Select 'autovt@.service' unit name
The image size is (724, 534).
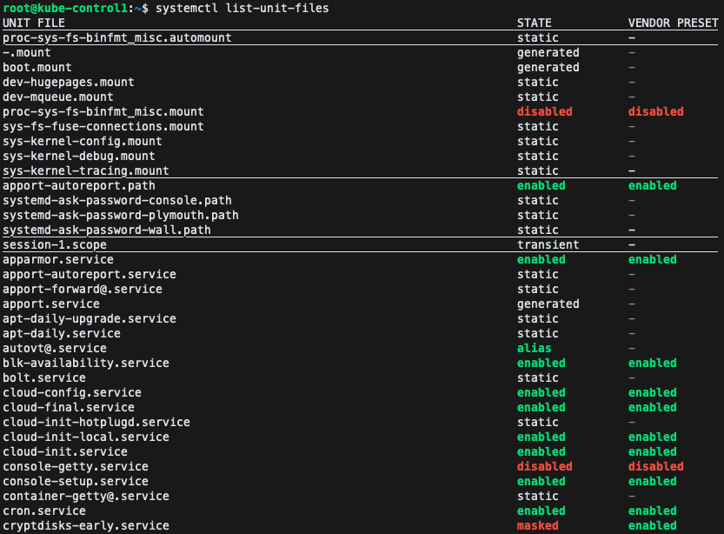pyautogui.click(x=55, y=348)
